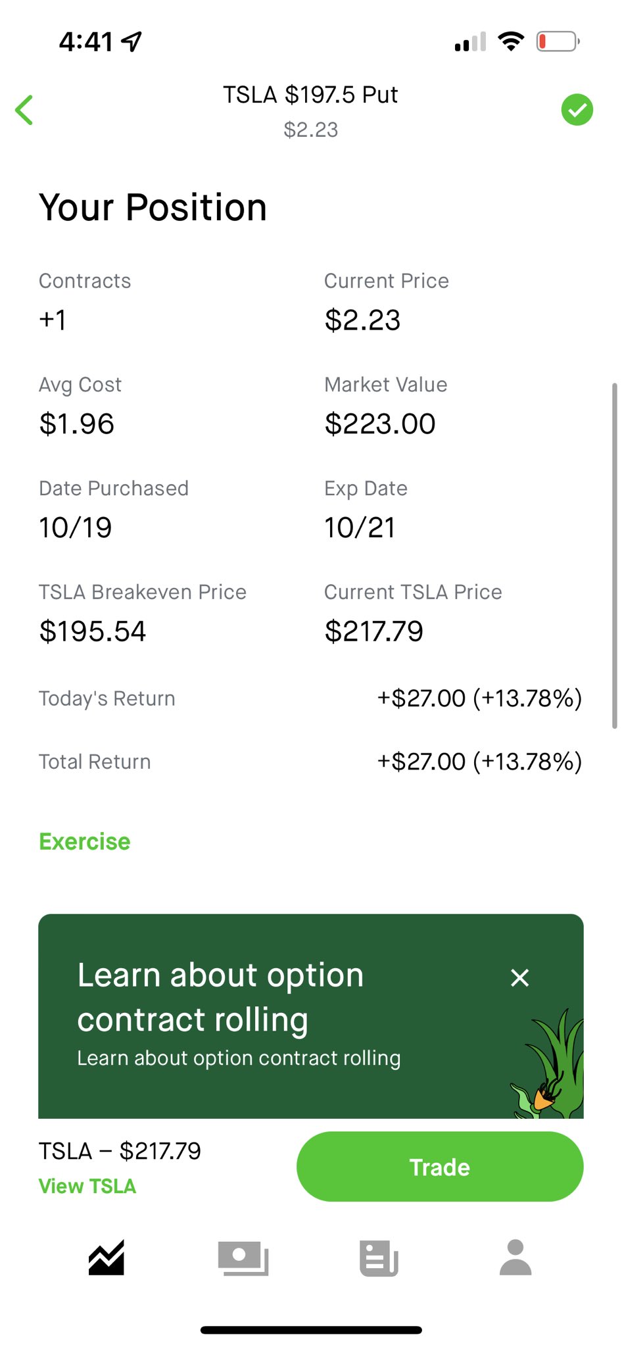Tap the green checkmark circle icon
The width and height of the screenshot is (622, 1347).
(577, 110)
